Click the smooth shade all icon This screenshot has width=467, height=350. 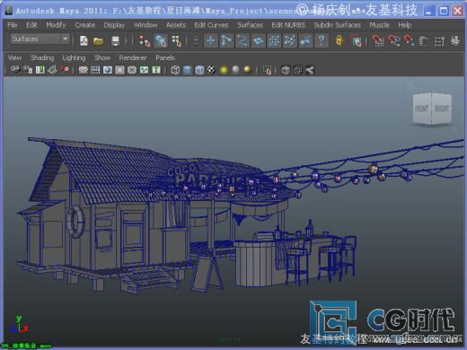188,70
